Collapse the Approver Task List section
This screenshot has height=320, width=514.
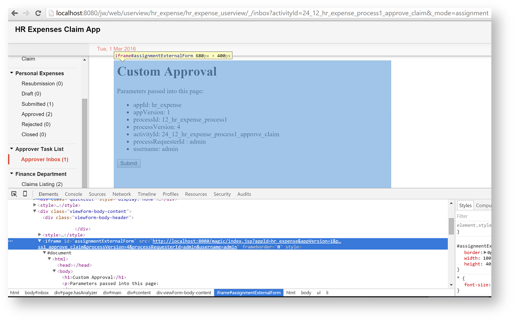click(12, 149)
